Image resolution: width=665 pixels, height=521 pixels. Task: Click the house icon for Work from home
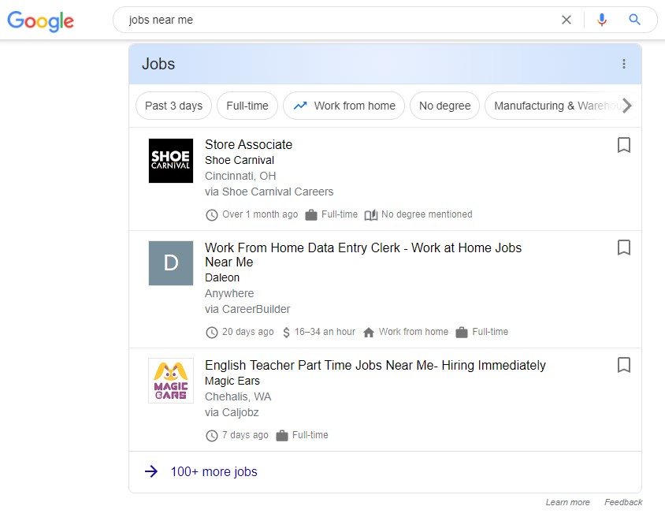[369, 332]
